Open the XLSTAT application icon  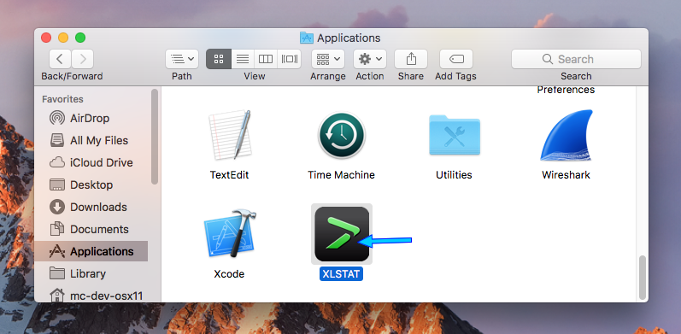(x=342, y=234)
